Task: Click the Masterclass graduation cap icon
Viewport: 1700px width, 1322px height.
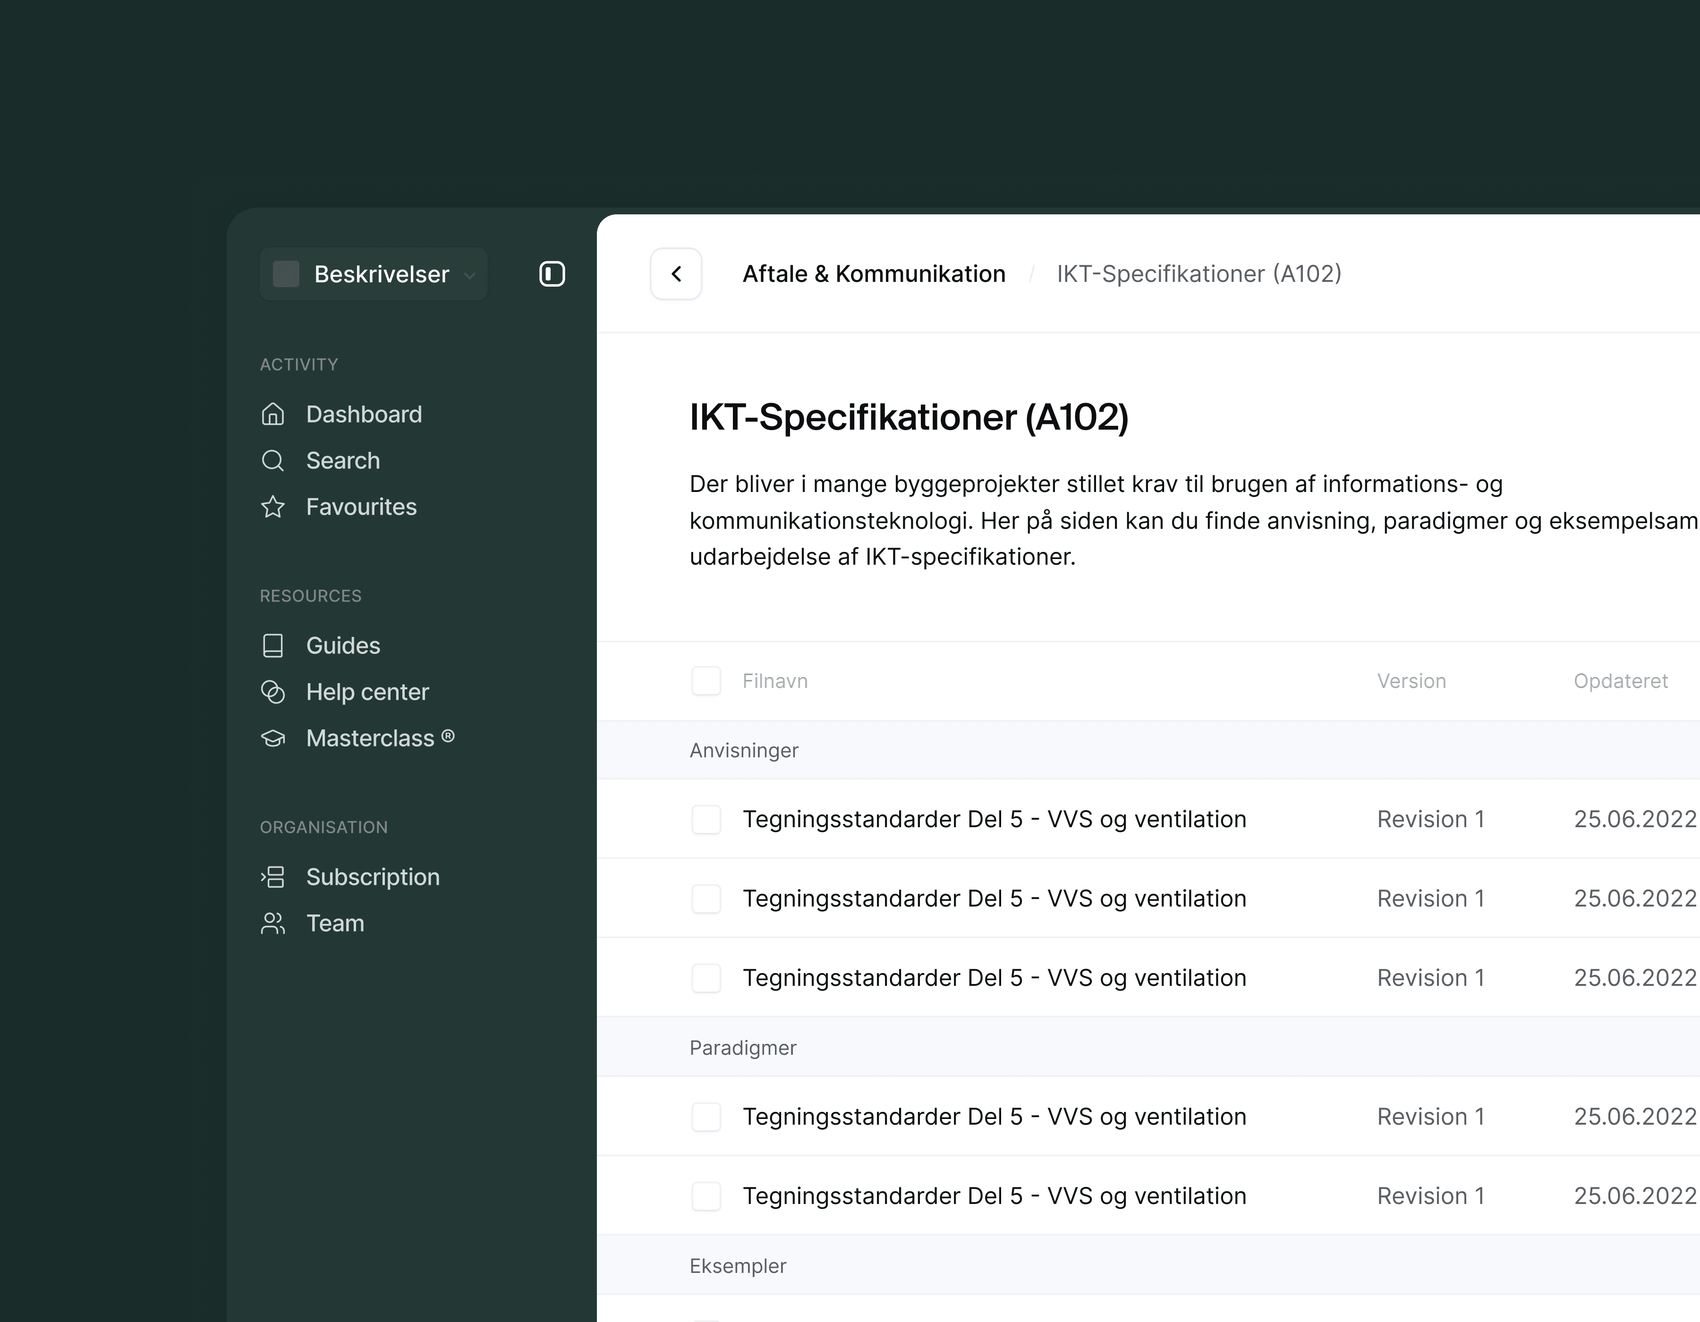Action: tap(272, 738)
